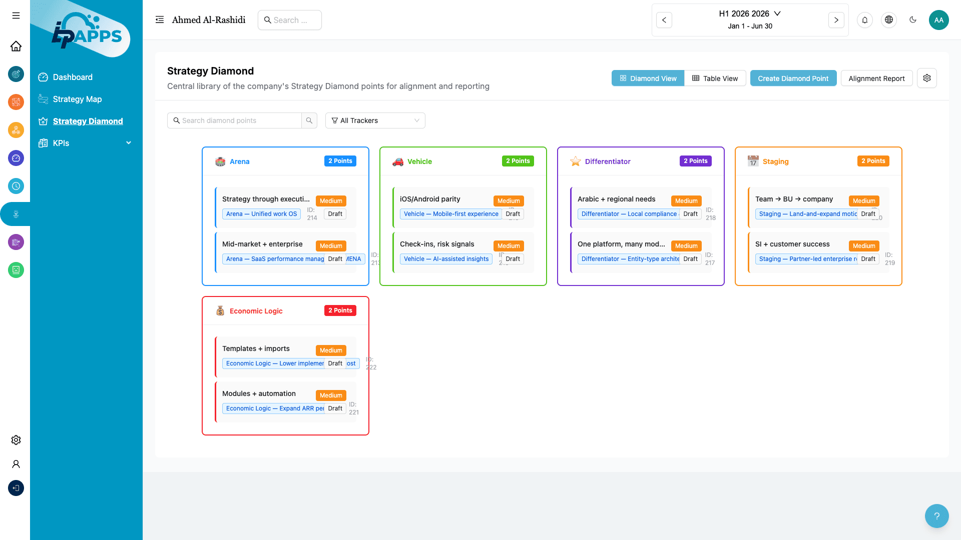Open the Strategy Map menu item
This screenshot has height=540, width=961.
[x=77, y=99]
